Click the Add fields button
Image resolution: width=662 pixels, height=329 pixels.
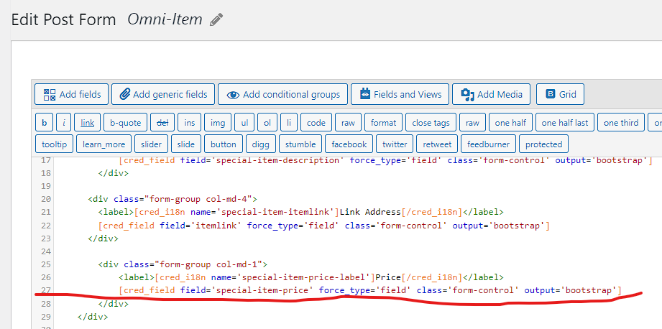(x=72, y=94)
